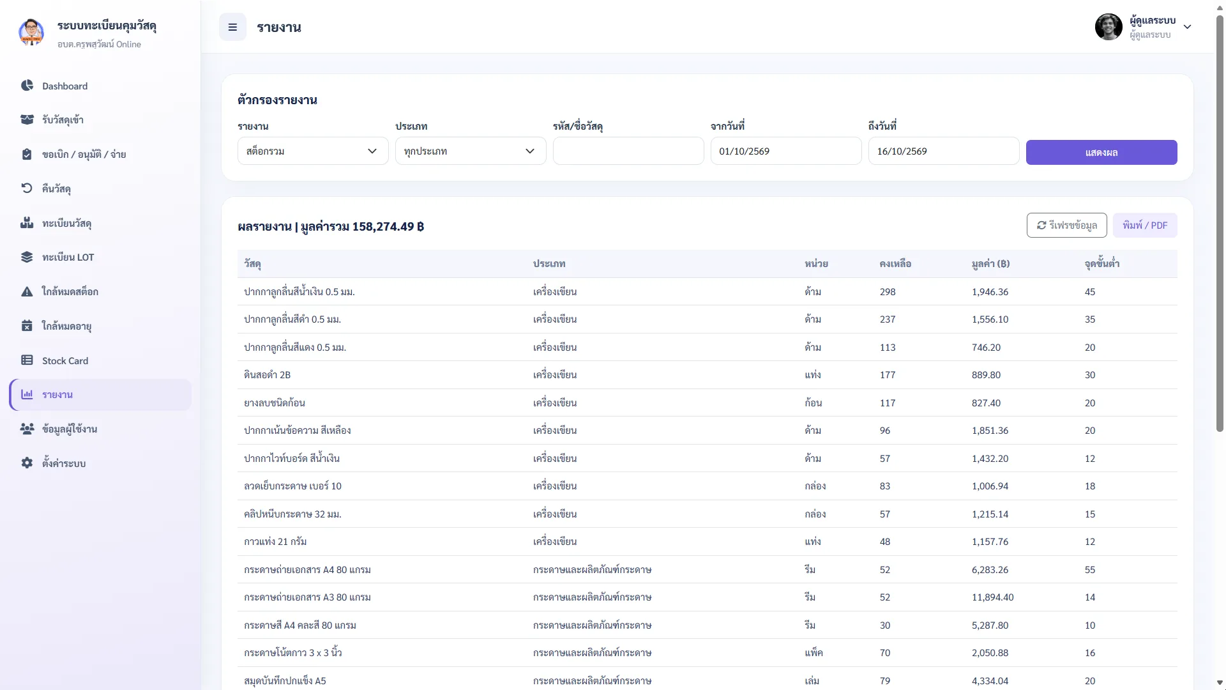Open the ทะเบียน LOT menu item
Image resolution: width=1226 pixels, height=690 pixels.
click(100, 257)
